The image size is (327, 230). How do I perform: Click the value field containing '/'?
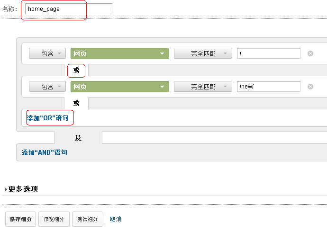coord(268,53)
